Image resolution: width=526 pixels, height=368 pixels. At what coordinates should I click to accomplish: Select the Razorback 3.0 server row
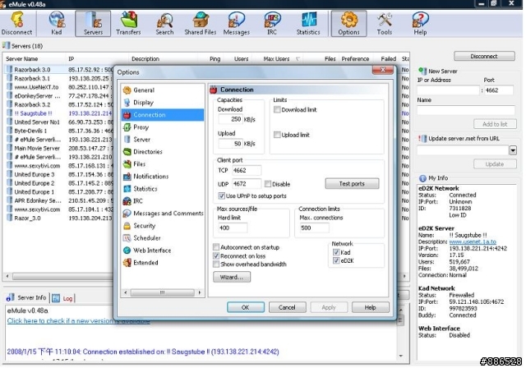point(59,70)
